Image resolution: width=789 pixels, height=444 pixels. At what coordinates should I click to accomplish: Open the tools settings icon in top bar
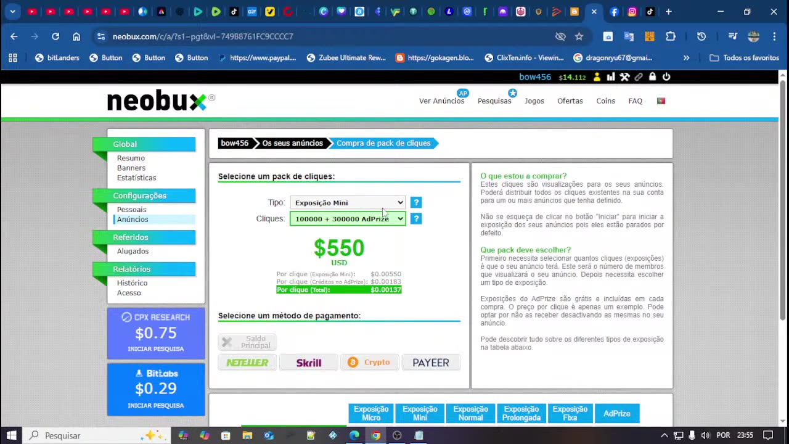pos(624,77)
